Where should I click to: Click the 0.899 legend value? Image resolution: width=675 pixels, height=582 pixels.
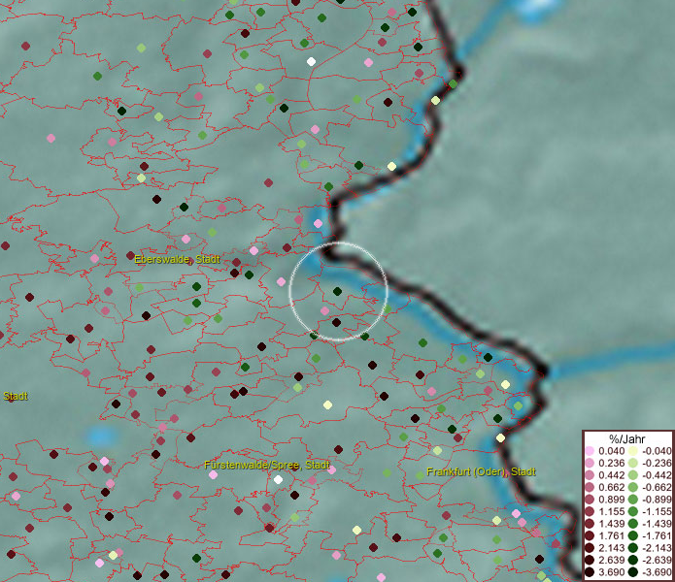pos(611,500)
